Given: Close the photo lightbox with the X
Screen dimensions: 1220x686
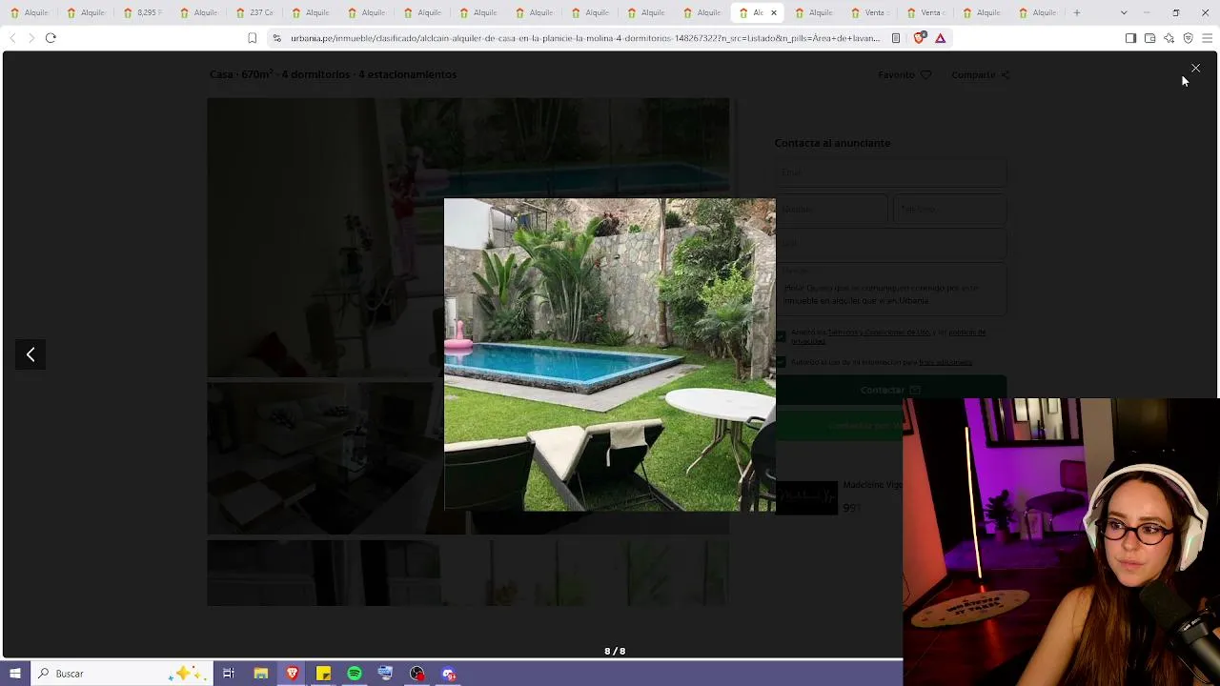Looking at the screenshot, I should (1195, 69).
